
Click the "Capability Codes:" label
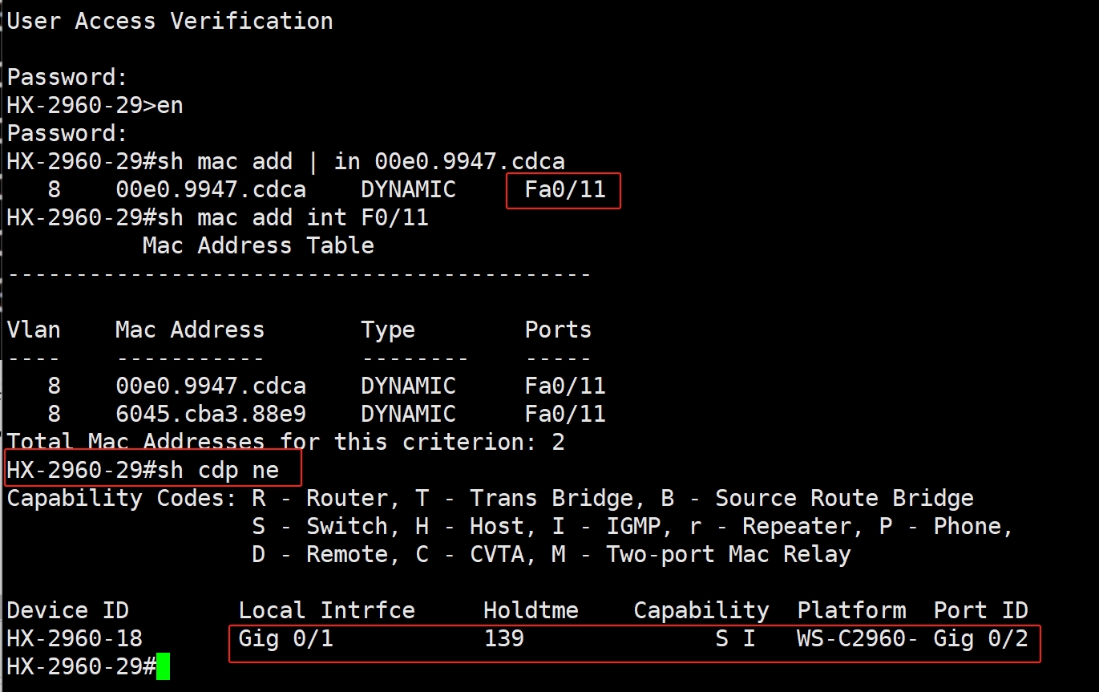(122, 498)
